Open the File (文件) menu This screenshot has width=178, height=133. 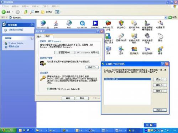coord(5,6)
